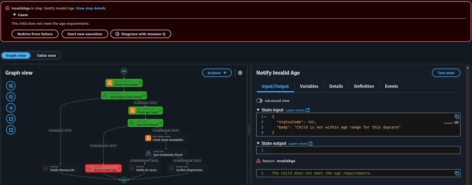
Task: Open graph settings gear icon
Action: [x=240, y=73]
